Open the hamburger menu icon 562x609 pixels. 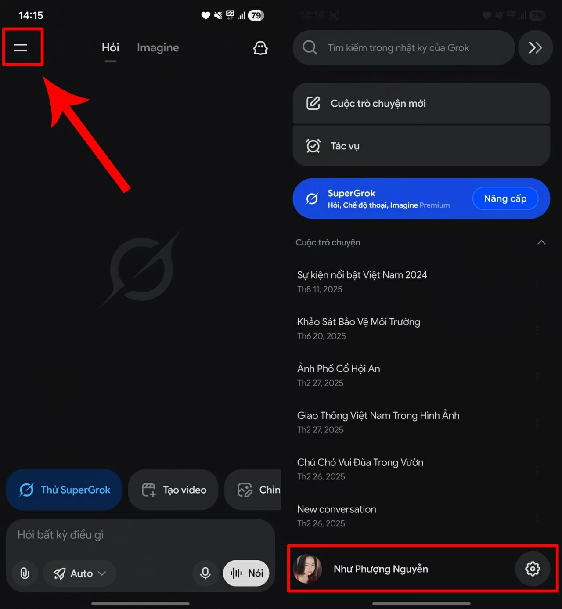[x=21, y=47]
